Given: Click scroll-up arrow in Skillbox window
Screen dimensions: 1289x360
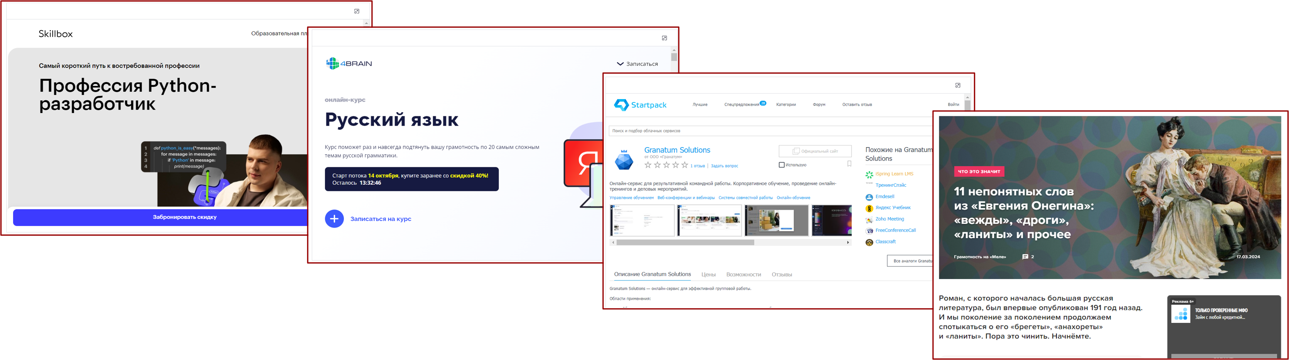Looking at the screenshot, I should (366, 23).
